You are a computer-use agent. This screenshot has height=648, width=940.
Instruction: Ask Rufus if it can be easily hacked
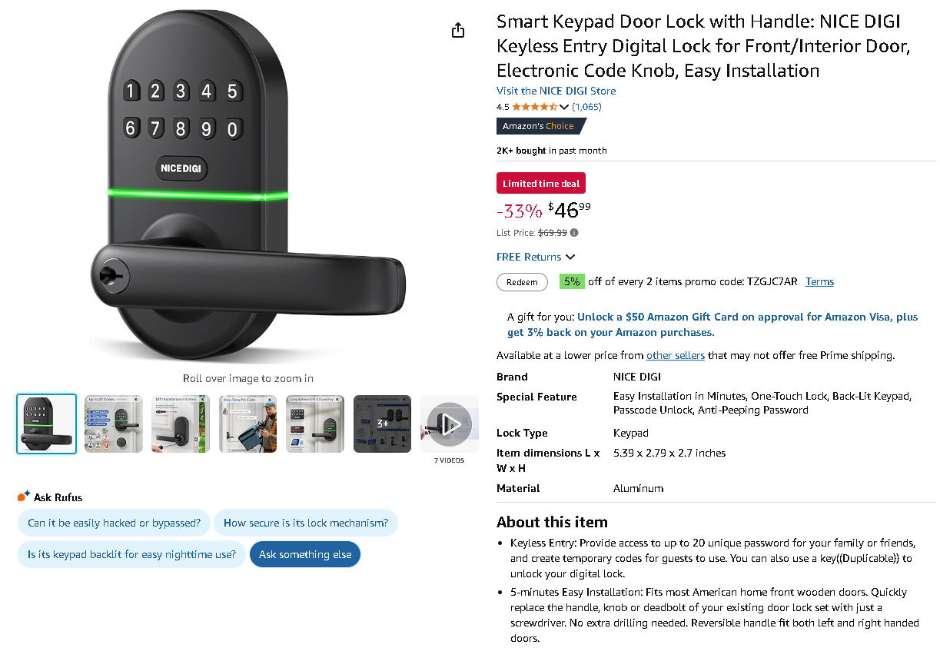coord(113,523)
